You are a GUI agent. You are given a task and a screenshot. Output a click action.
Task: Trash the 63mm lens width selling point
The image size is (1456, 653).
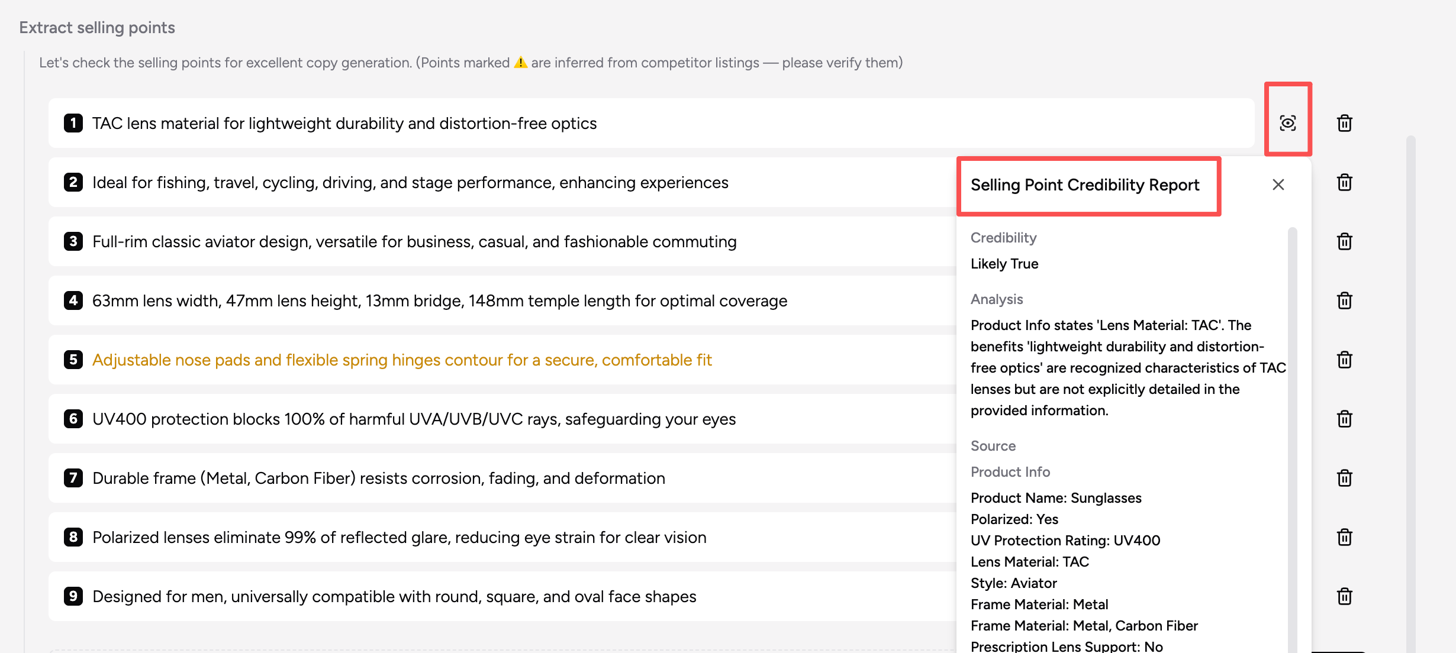click(x=1345, y=300)
